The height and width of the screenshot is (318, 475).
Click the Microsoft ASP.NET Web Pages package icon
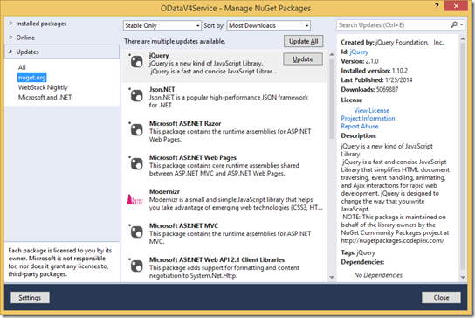(136, 163)
